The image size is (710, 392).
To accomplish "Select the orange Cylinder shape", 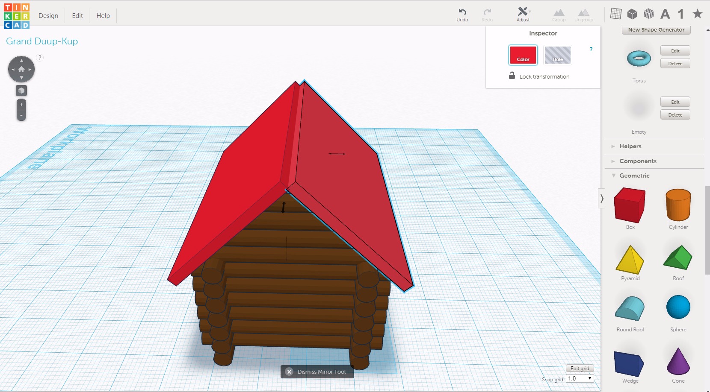I will [x=678, y=205].
